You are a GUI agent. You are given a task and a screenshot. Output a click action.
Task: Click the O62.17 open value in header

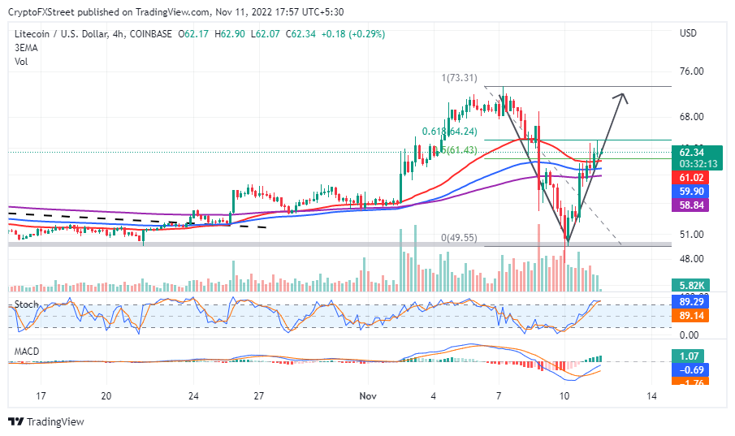pos(193,34)
